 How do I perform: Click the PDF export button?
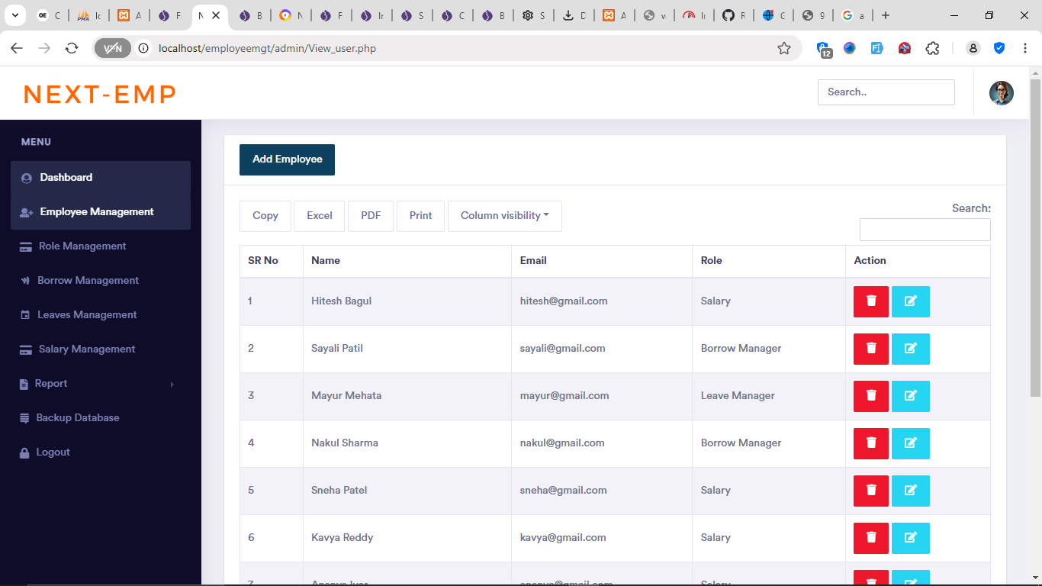371,216
